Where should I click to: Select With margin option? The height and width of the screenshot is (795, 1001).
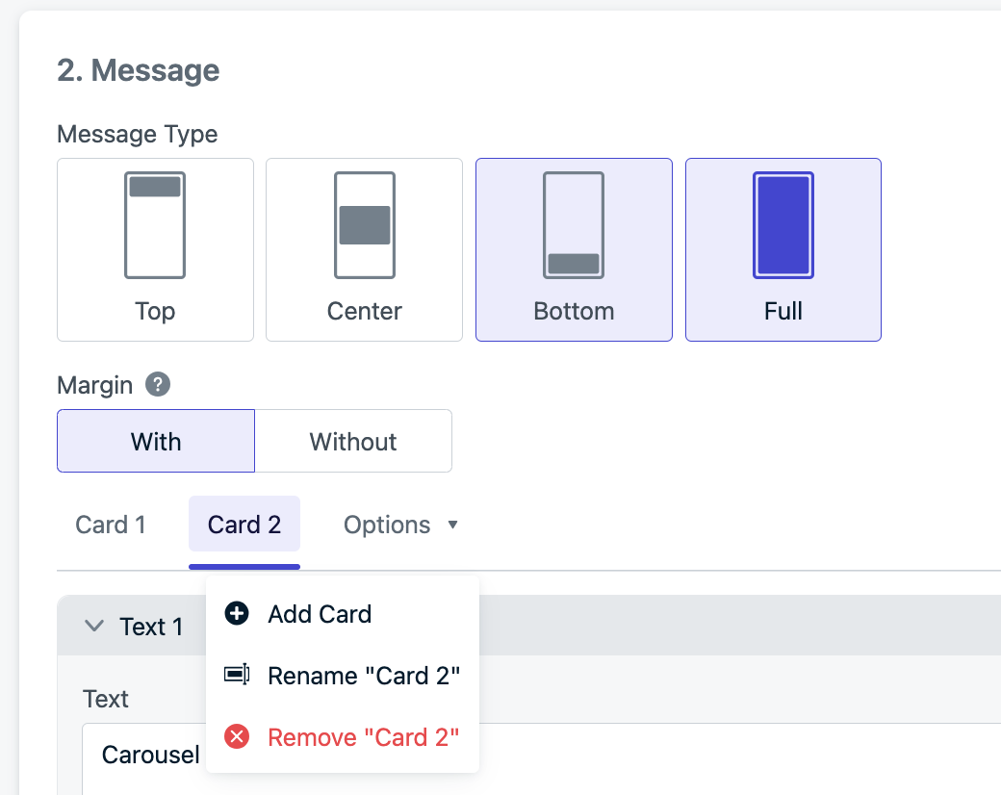156,441
